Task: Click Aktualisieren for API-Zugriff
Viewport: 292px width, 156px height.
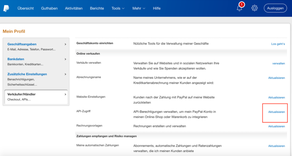Action: 277,112
